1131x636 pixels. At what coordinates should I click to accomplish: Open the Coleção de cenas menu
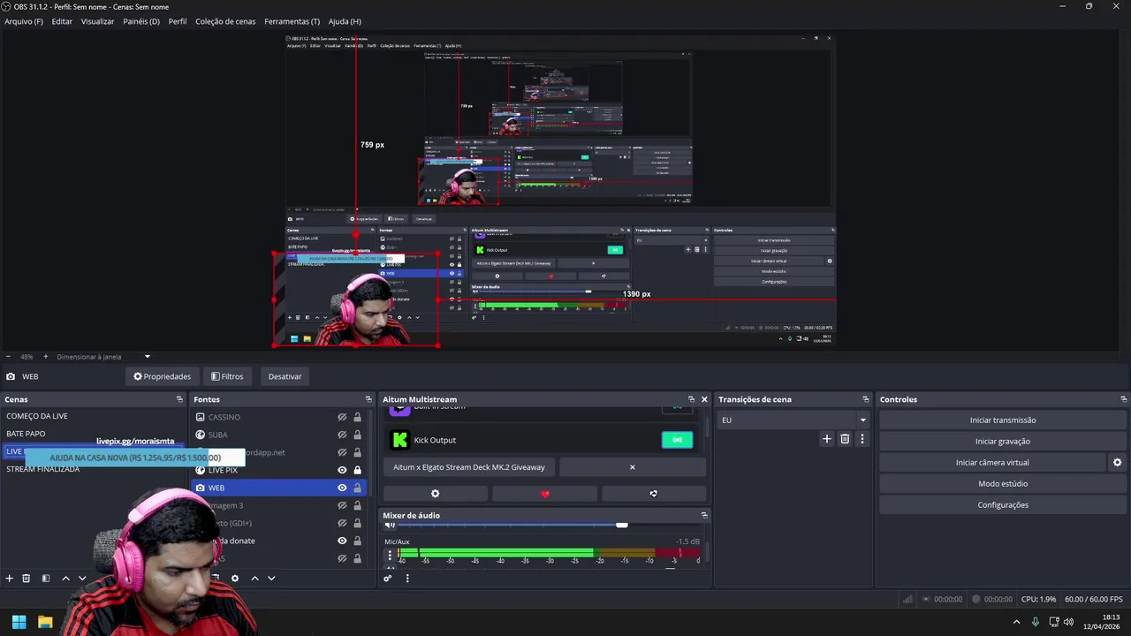tap(225, 21)
